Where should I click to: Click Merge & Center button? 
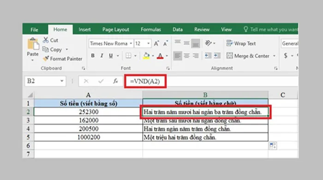(x=248, y=56)
